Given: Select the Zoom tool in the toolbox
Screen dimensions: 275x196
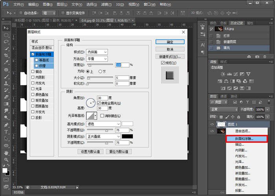Looking at the screenshot, I should click(6, 160).
